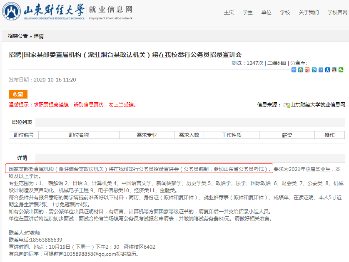Click the line about 笔试劳务费80元
Viewport: 349px width, 262px height.
point(141,219)
